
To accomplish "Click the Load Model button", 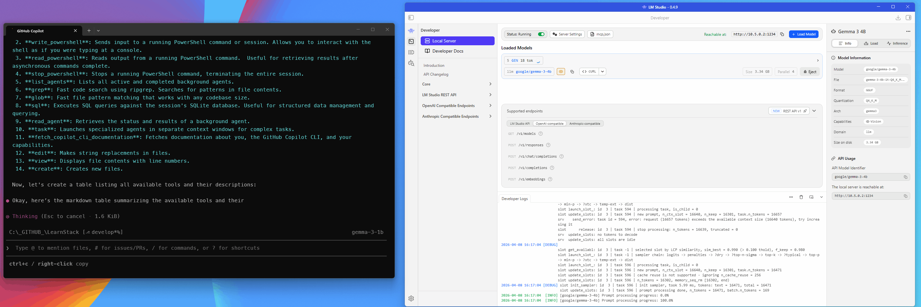I will click(x=803, y=34).
